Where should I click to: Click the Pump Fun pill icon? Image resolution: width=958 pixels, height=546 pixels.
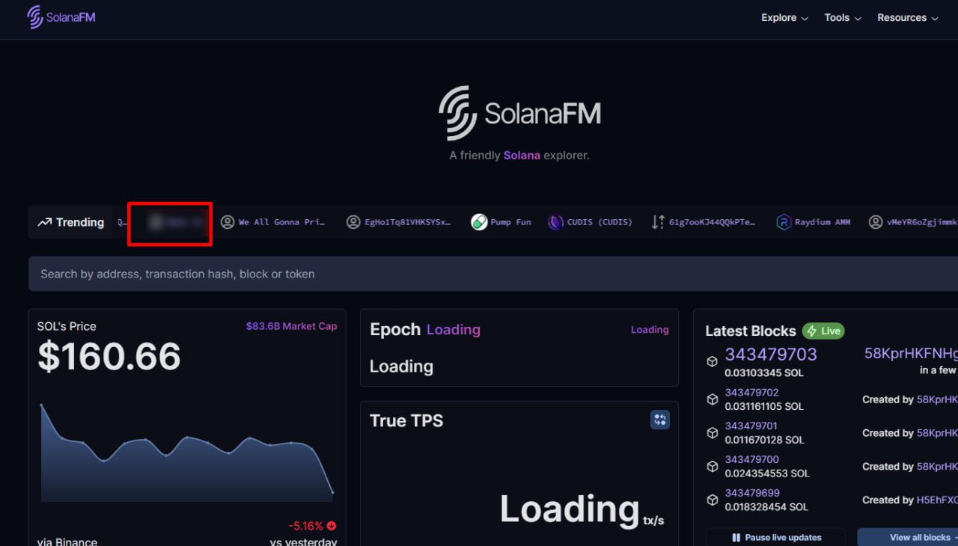[479, 222]
